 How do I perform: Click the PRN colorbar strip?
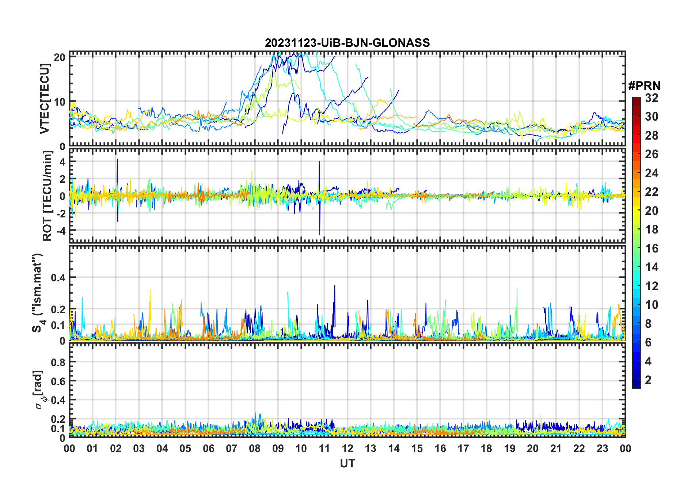point(637,243)
